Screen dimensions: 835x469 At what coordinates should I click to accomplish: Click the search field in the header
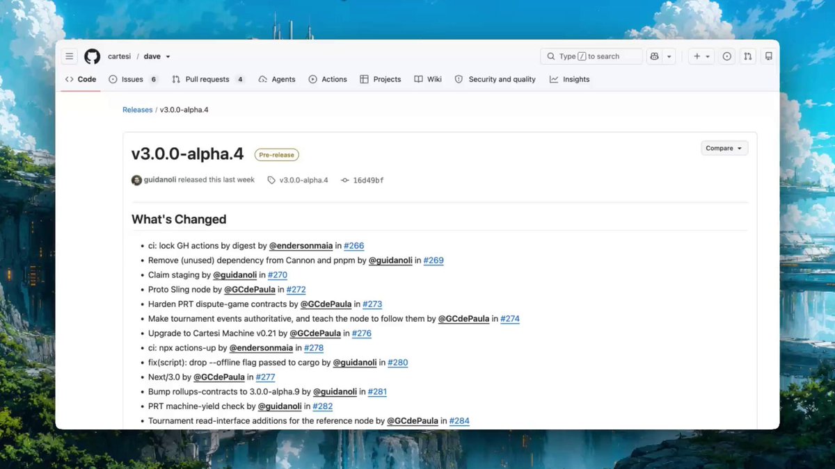point(591,56)
